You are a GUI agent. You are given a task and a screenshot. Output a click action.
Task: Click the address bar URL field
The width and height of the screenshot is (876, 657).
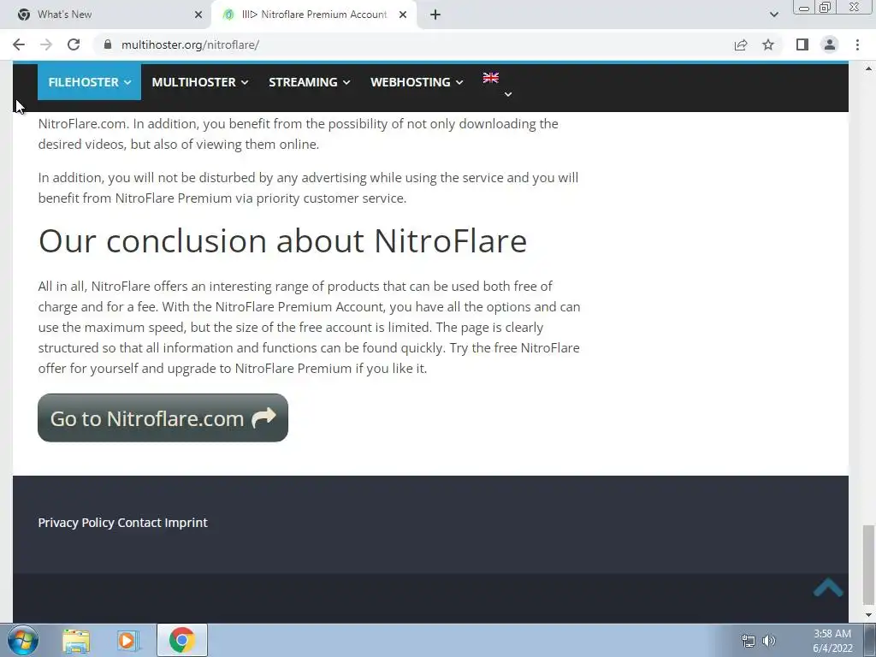click(x=413, y=44)
